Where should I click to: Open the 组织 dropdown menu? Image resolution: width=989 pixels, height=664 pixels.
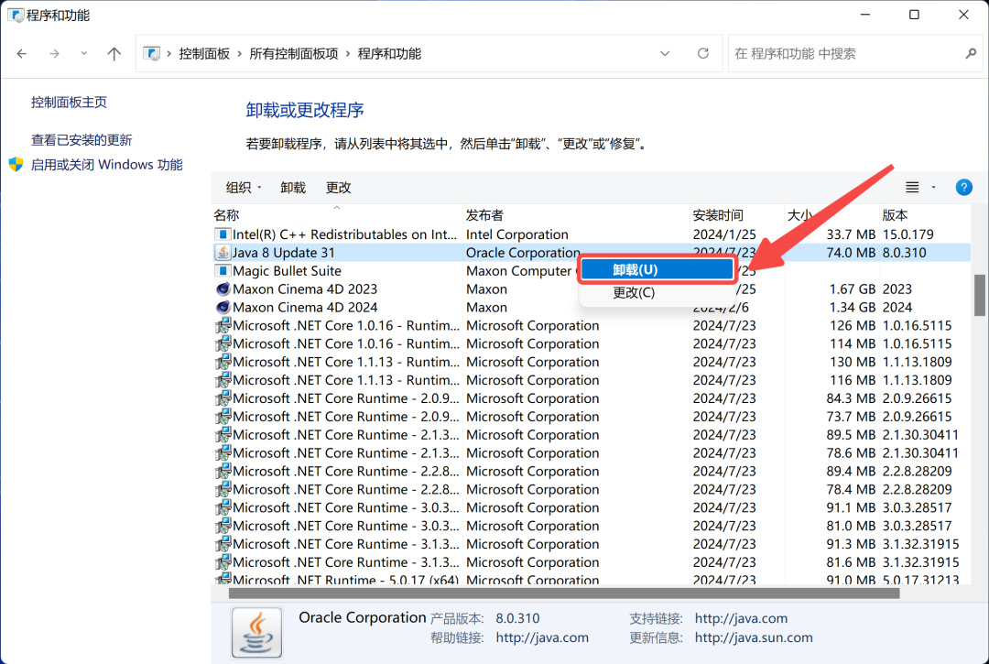click(x=244, y=187)
